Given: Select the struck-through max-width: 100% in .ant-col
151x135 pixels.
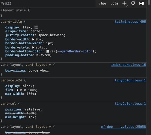Looking at the screenshot, I should [21, 113].
